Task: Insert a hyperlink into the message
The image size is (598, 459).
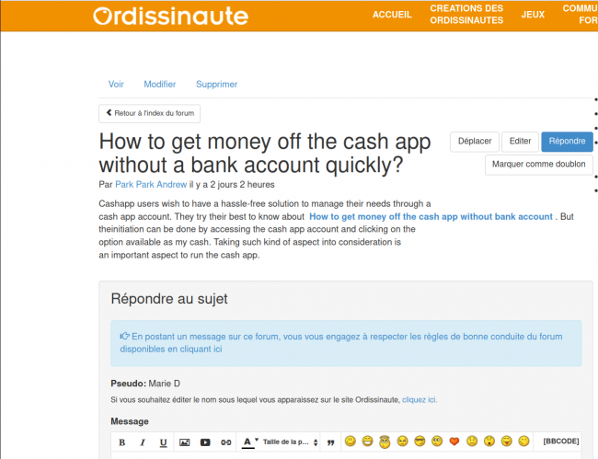Action: [x=225, y=442]
